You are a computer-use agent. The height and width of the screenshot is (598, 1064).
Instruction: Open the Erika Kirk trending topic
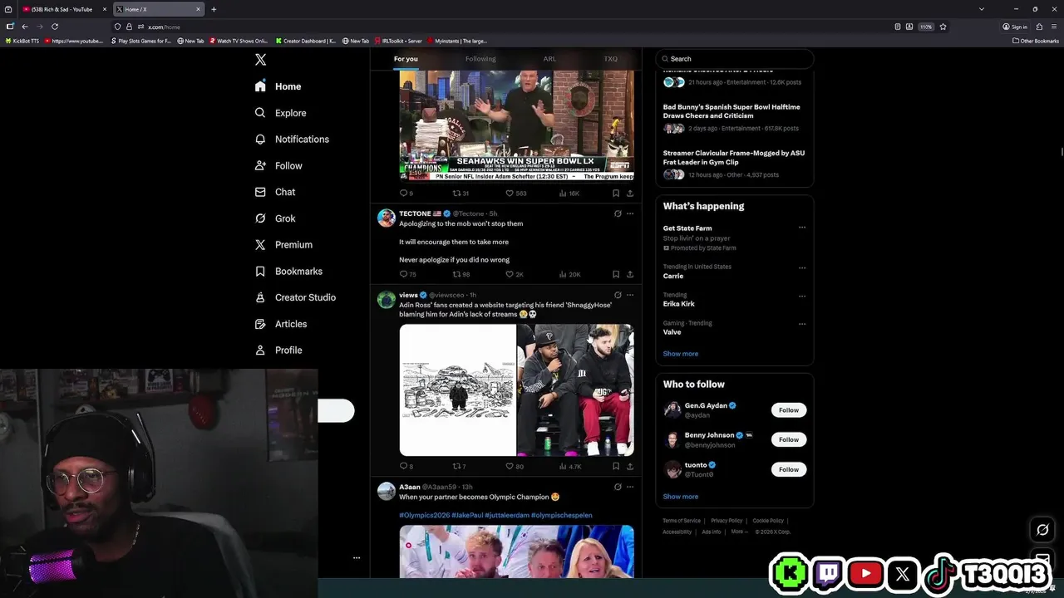point(679,304)
